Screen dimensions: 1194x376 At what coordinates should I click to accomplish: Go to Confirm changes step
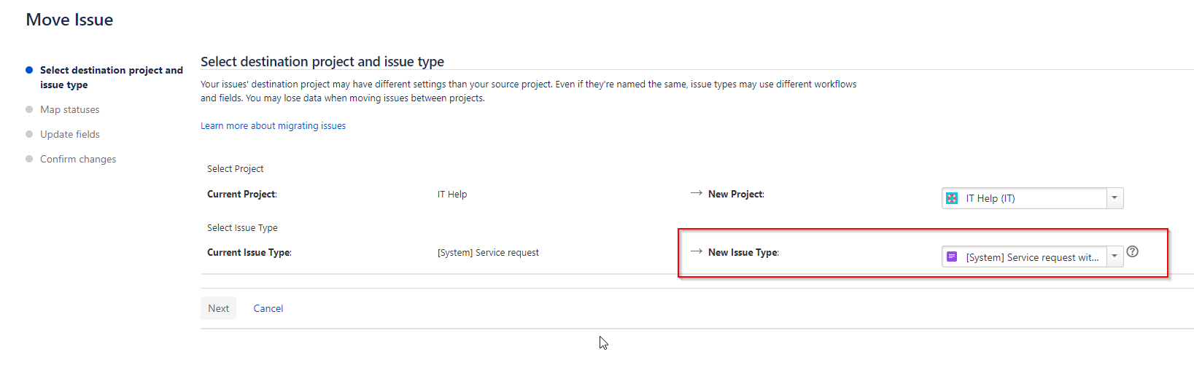pyautogui.click(x=78, y=159)
